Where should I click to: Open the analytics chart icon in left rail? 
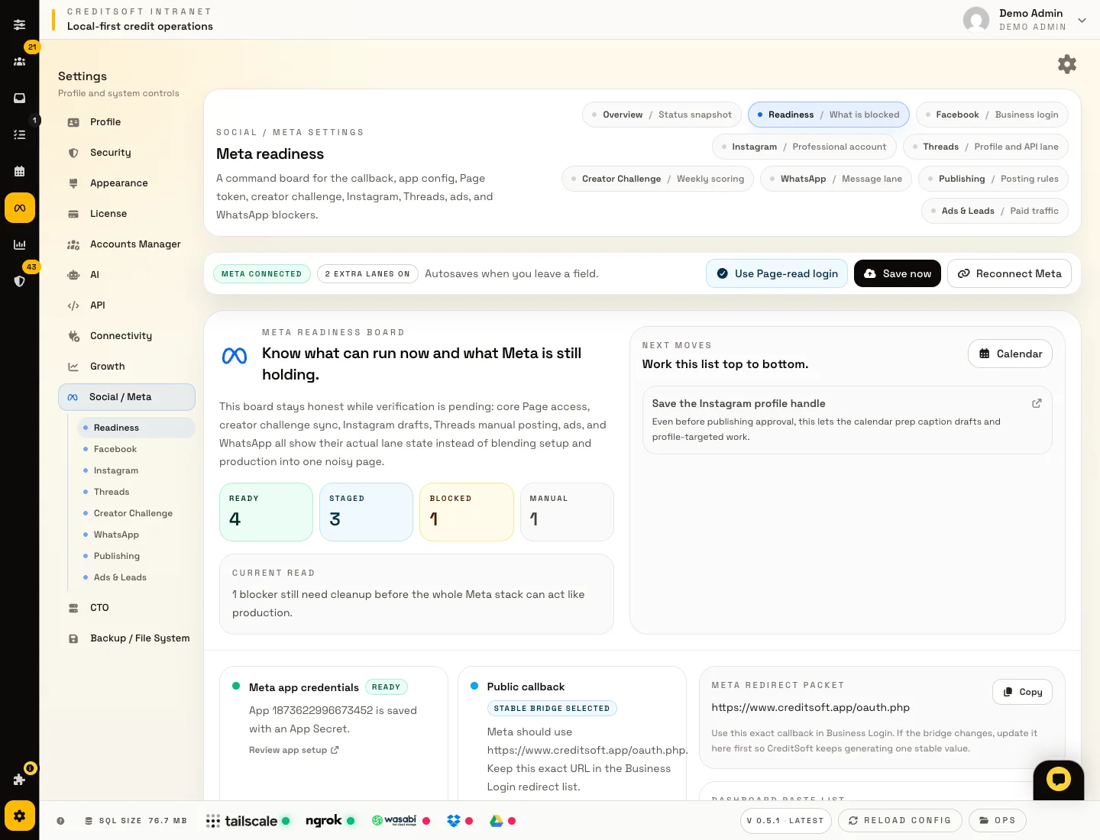click(x=20, y=244)
